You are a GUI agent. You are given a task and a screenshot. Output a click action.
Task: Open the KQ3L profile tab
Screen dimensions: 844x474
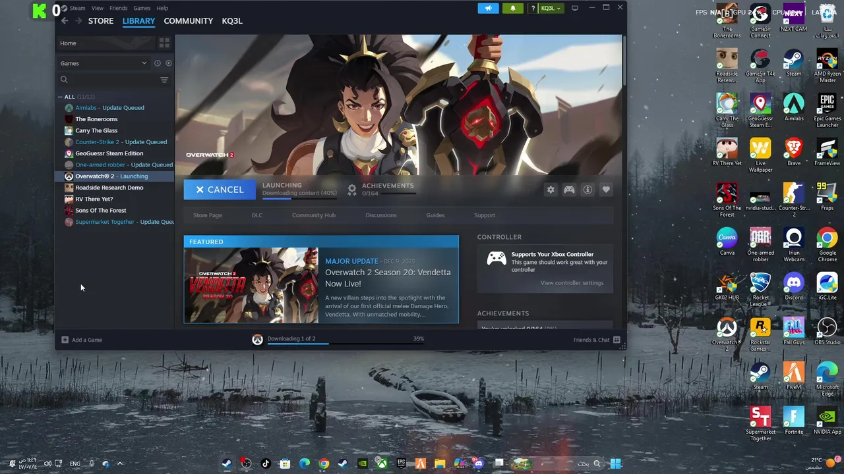point(232,21)
